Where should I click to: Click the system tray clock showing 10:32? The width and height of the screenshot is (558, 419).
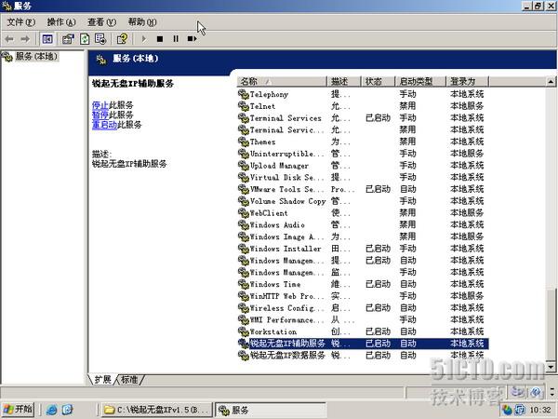540,410
